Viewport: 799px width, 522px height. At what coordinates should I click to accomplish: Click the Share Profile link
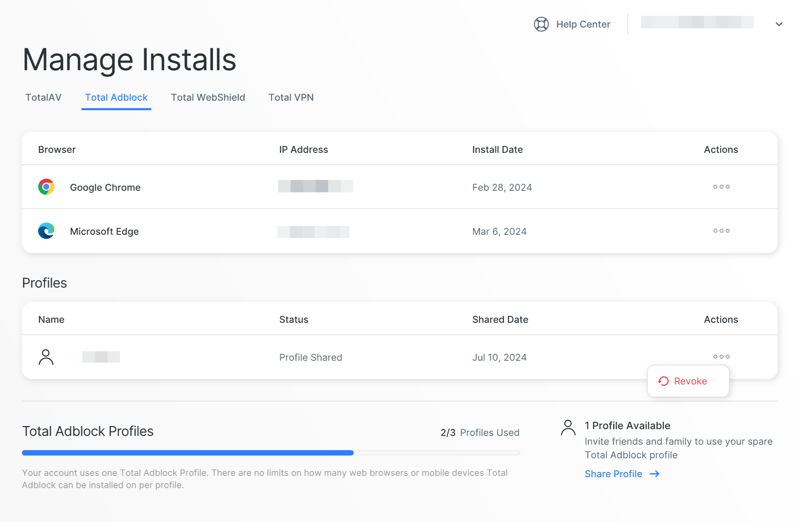point(613,474)
